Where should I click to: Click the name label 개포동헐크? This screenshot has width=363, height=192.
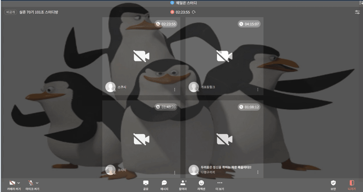coord(208,87)
